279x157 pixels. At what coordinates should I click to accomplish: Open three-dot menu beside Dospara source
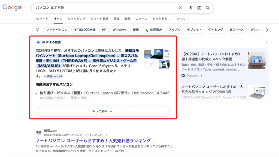click(x=201, y=75)
